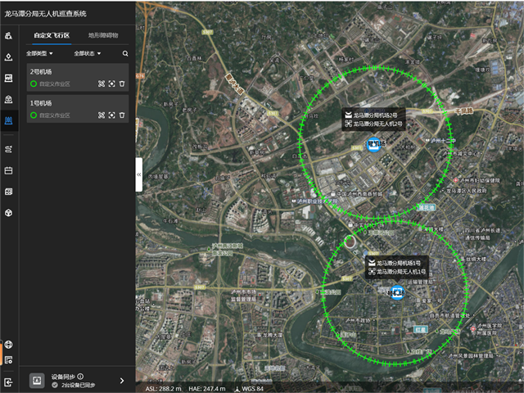
Task: Select the 自定义飞行区 tab
Action: (x=51, y=36)
